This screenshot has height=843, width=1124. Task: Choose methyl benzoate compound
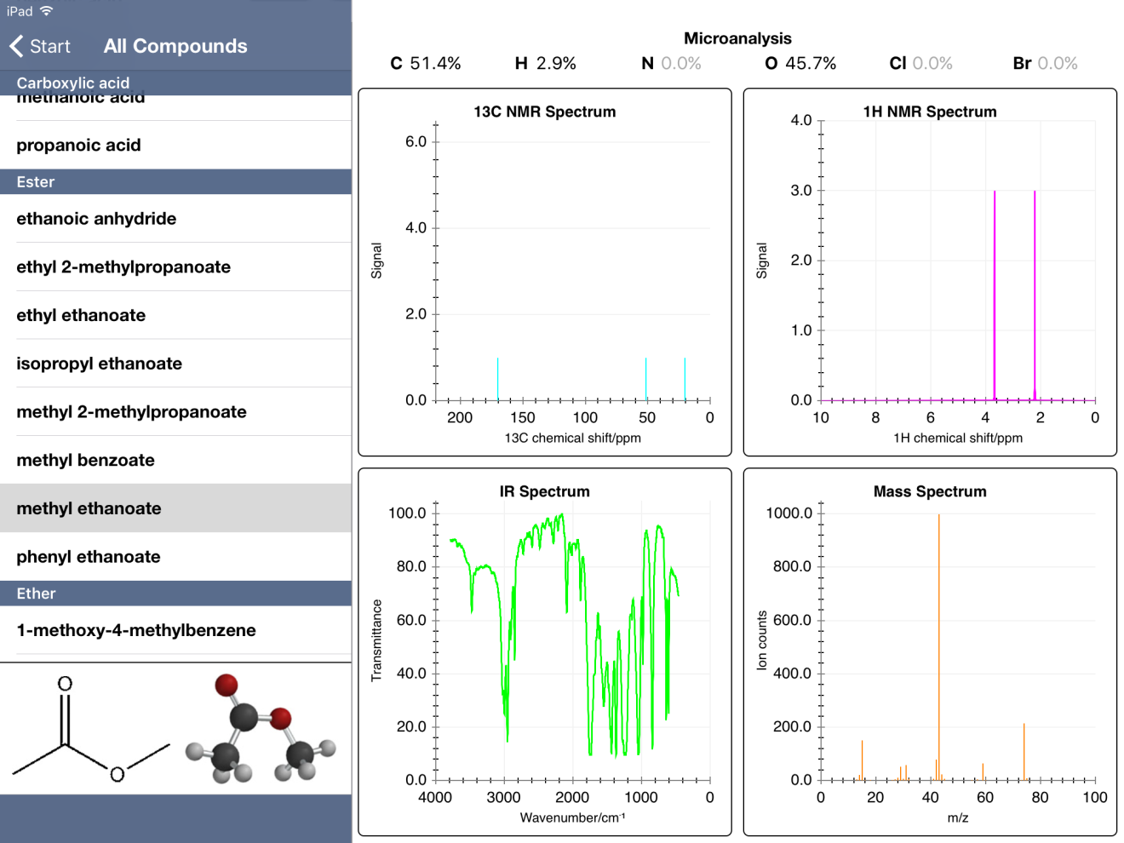click(x=175, y=461)
